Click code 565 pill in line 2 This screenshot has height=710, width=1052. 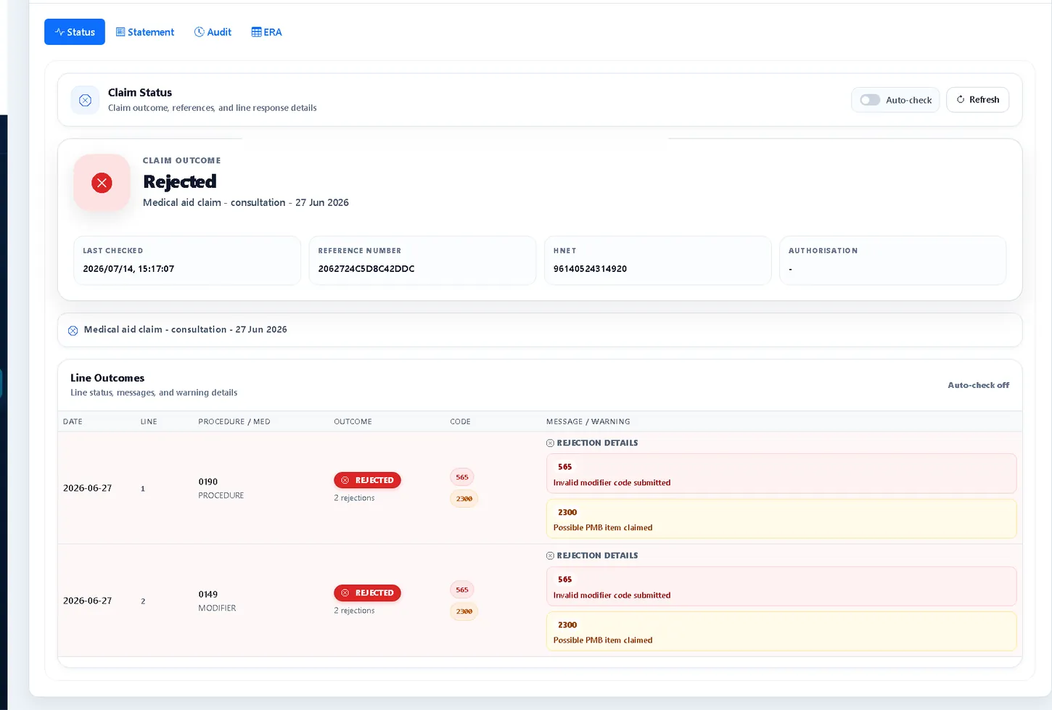point(462,590)
